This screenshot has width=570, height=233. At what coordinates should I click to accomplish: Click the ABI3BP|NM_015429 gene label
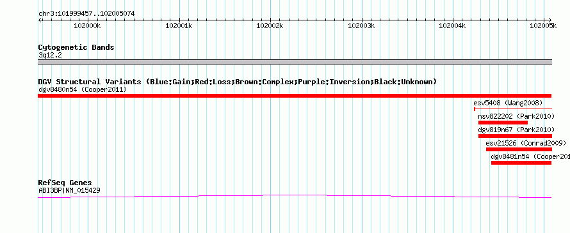(x=69, y=190)
